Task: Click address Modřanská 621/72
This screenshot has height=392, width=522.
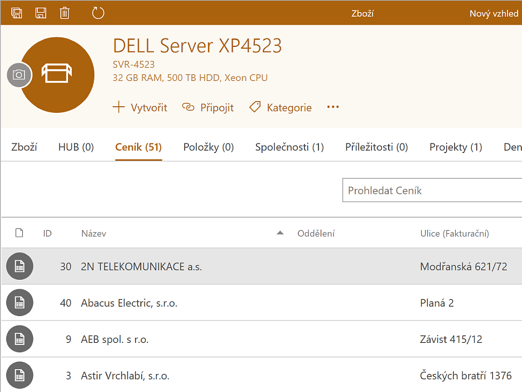Action: point(464,267)
